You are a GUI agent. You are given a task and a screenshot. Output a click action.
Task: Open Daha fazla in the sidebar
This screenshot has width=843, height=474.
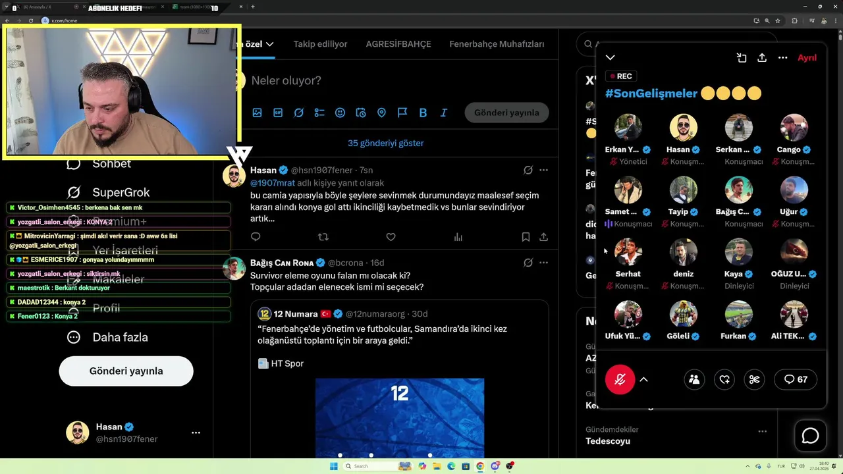[x=108, y=337]
